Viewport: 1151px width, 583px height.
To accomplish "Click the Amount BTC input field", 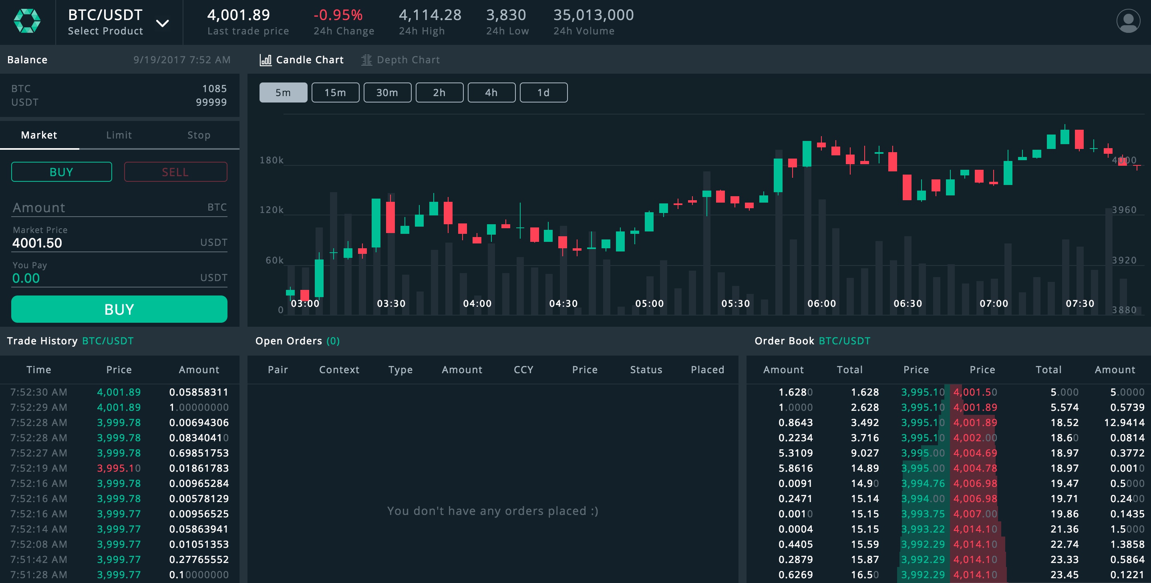I will click(107, 208).
